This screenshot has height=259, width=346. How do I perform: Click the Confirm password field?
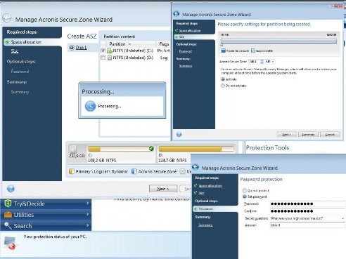307,211
